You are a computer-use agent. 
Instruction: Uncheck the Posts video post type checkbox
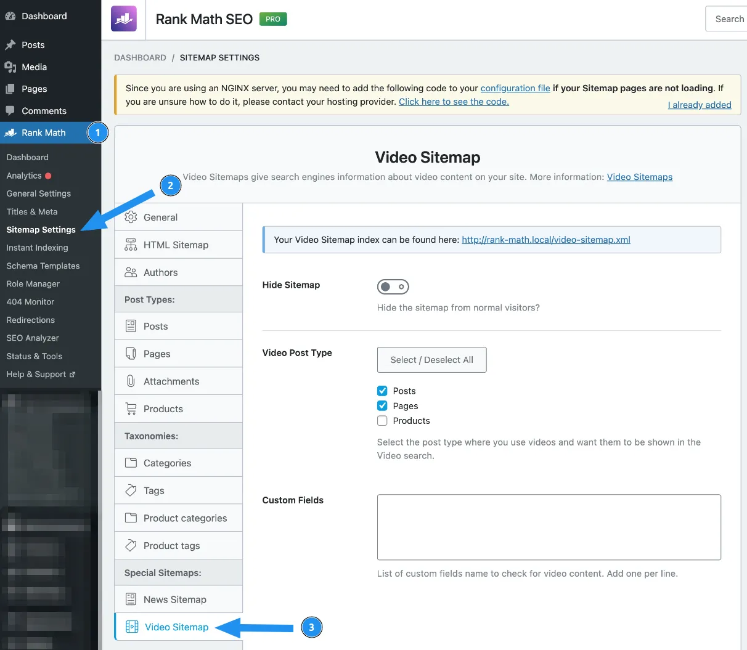382,391
